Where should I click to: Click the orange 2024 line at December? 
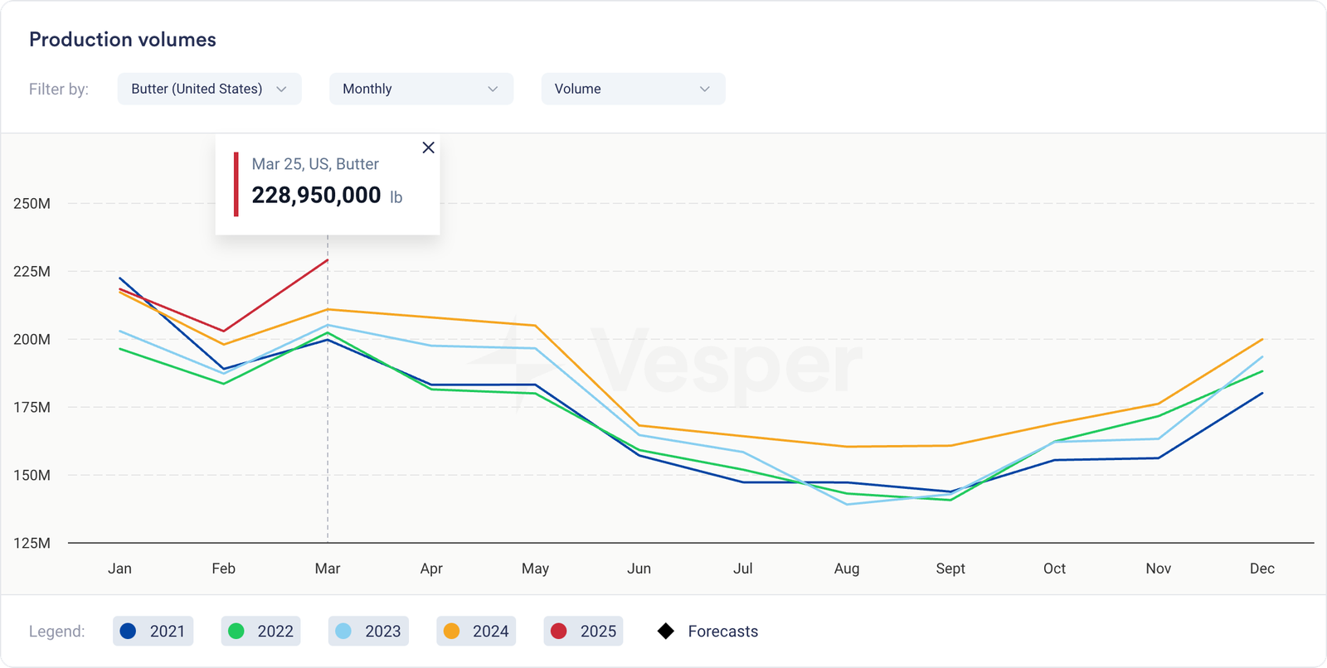pos(1261,340)
